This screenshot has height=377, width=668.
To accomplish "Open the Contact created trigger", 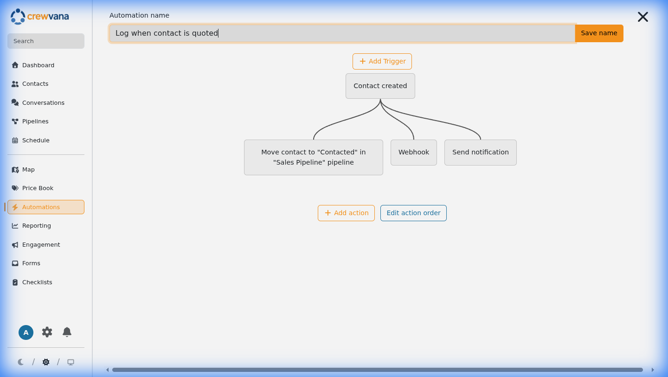I will (x=380, y=86).
